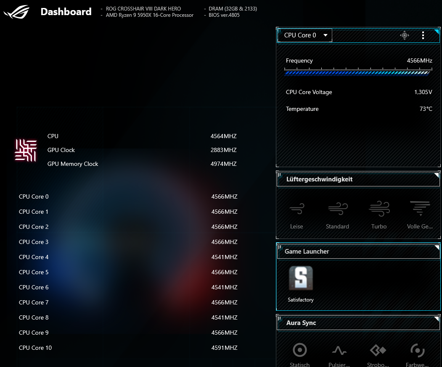Screen dimensions: 442x367
Task: Launch the Satisfactory game icon
Action: pos(301,278)
